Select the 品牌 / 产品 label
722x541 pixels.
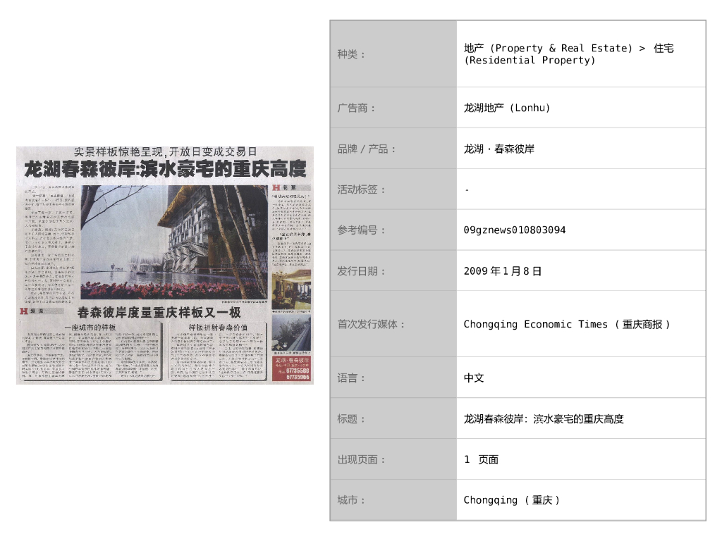point(367,149)
